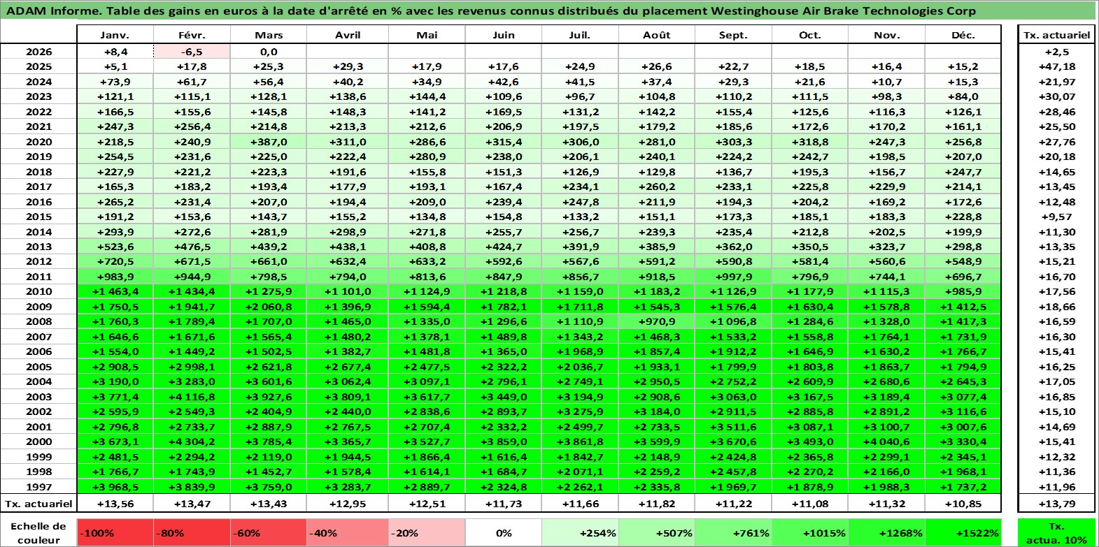The height and width of the screenshot is (547, 1099).
Task: Select the 0% white legend cell
Action: [x=503, y=532]
